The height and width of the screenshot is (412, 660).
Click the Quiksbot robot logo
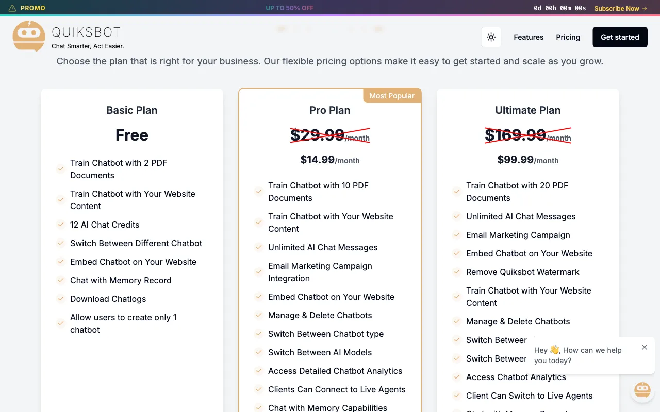point(29,36)
